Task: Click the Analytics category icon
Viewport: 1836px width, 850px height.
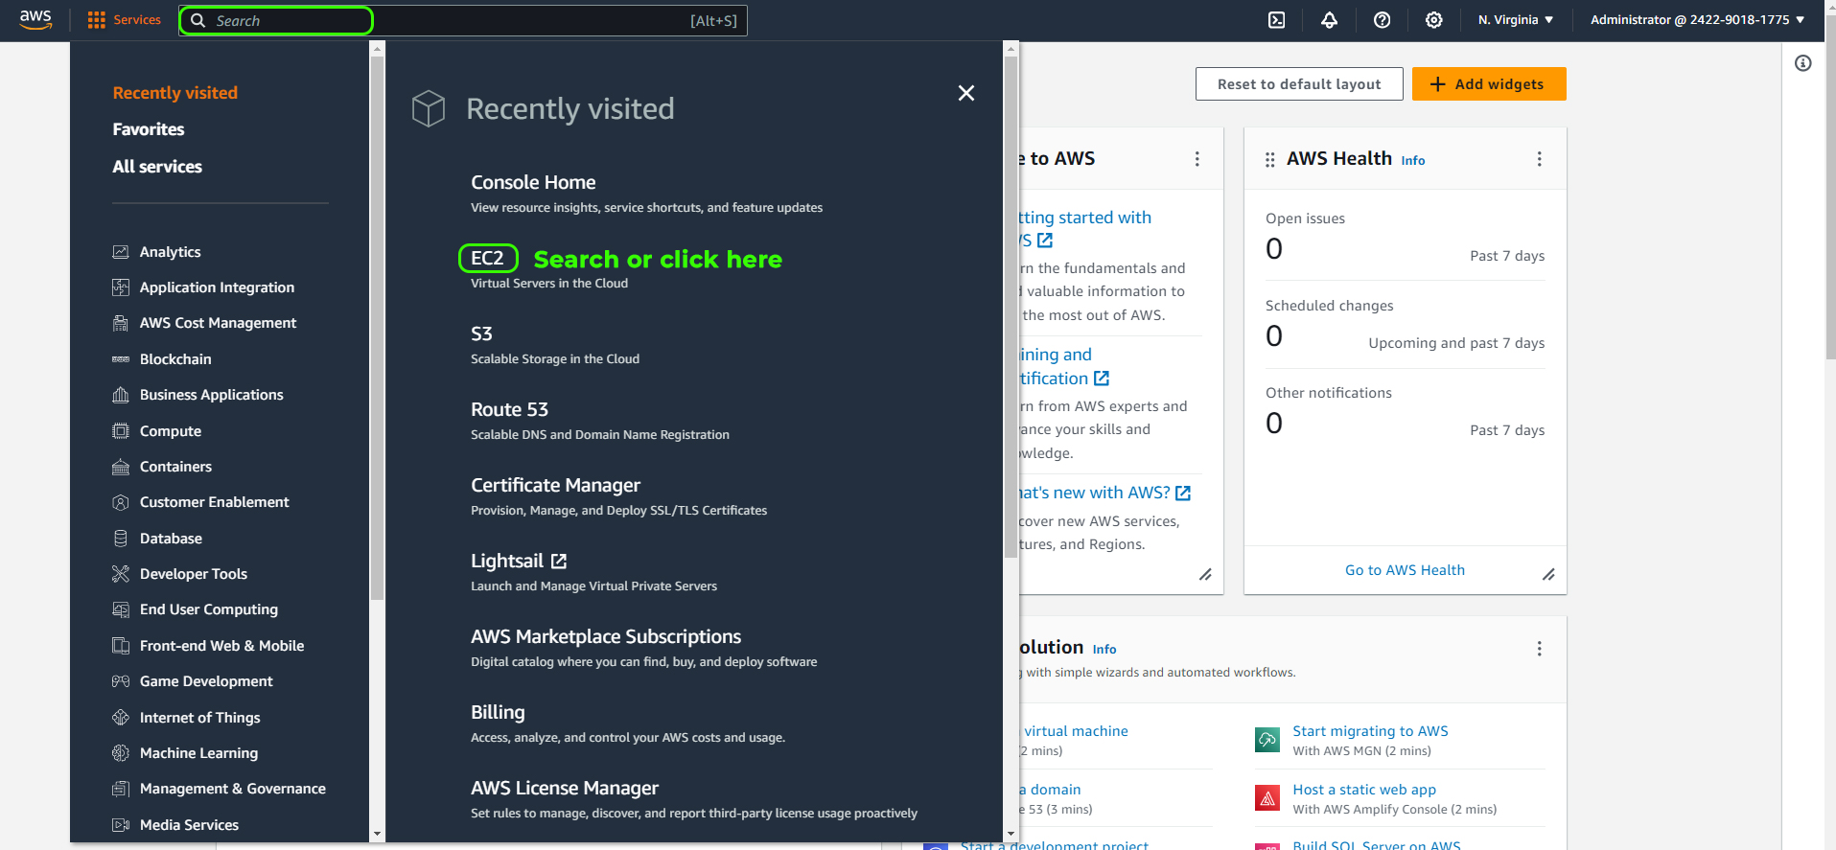Action: [x=121, y=252]
